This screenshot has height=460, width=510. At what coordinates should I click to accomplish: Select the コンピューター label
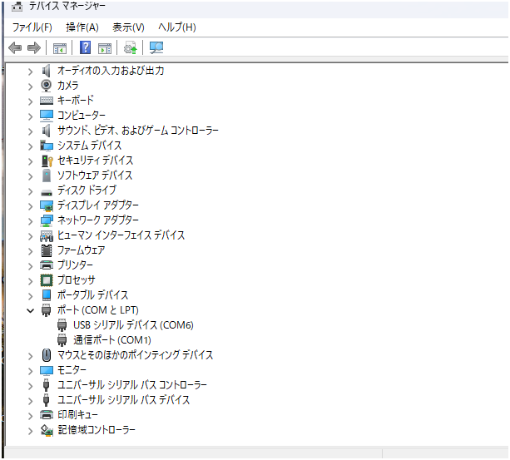(82, 115)
